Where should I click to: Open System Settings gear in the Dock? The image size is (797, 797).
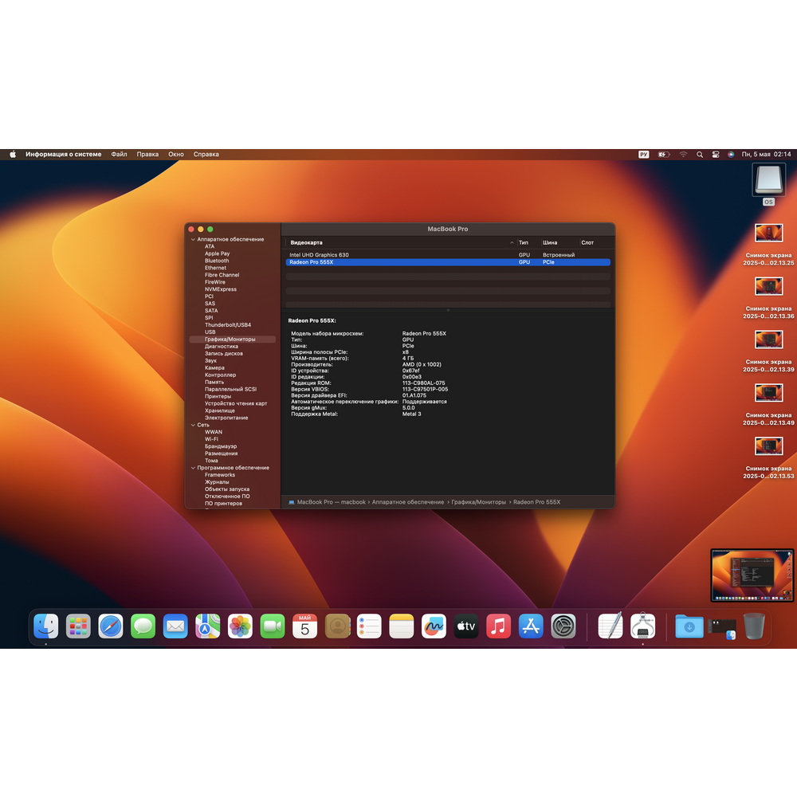563,626
